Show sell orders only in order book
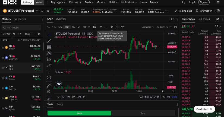The image size is (224, 117). [193, 26]
